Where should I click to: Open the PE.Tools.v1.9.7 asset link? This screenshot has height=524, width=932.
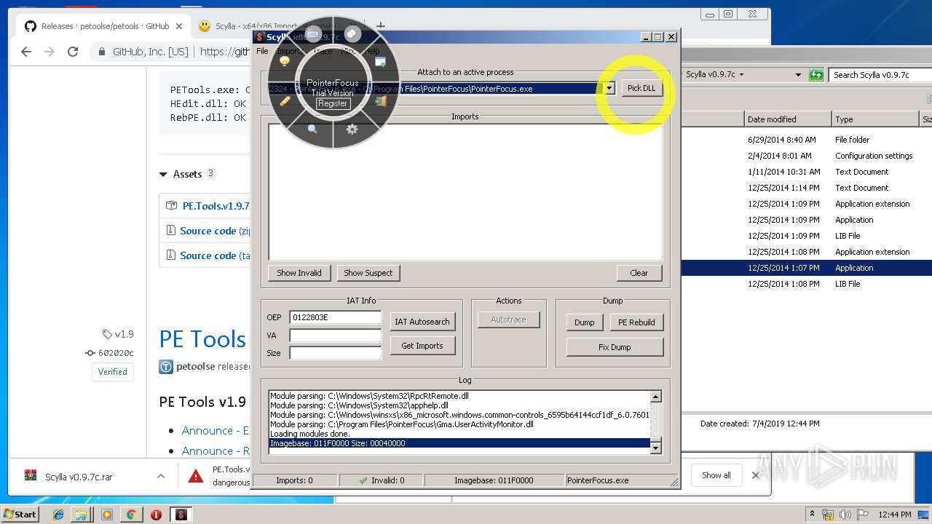click(216, 206)
